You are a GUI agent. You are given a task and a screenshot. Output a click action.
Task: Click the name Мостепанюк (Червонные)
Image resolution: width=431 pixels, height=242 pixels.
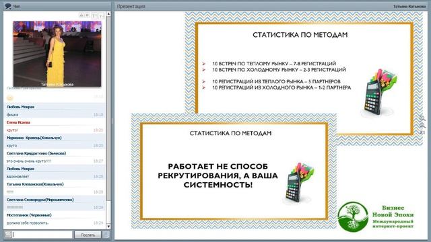[29, 215]
